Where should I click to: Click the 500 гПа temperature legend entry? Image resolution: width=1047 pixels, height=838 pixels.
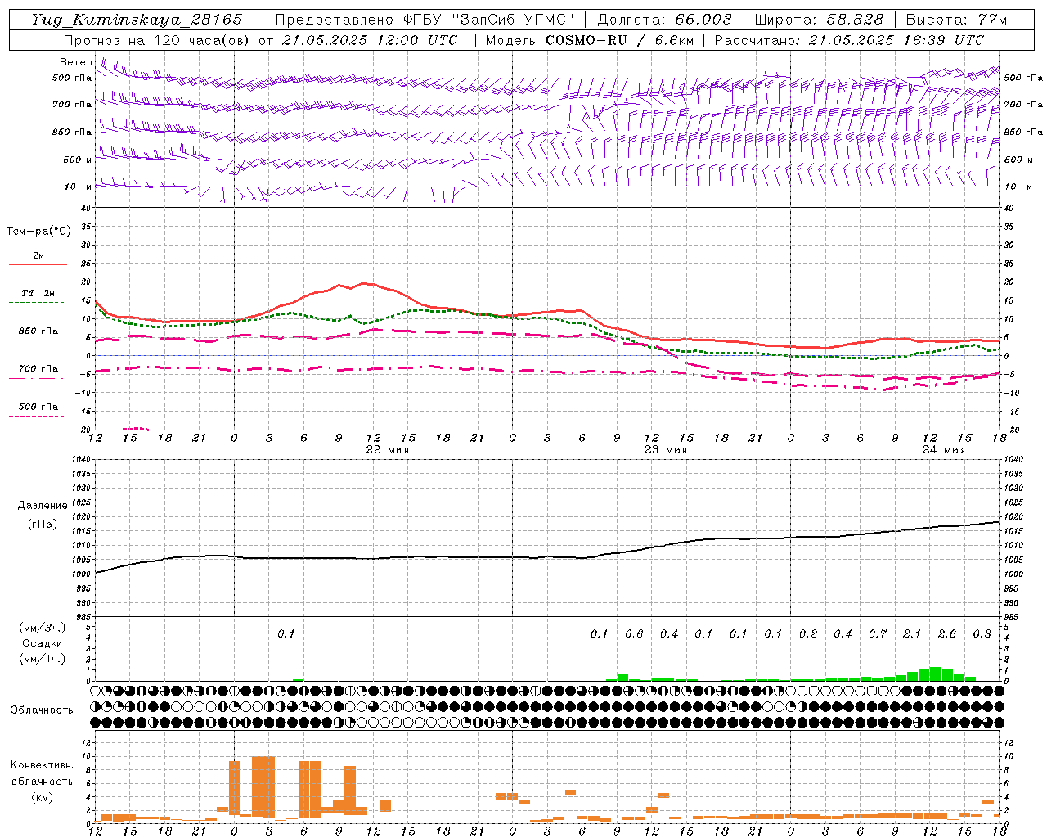pos(38,407)
